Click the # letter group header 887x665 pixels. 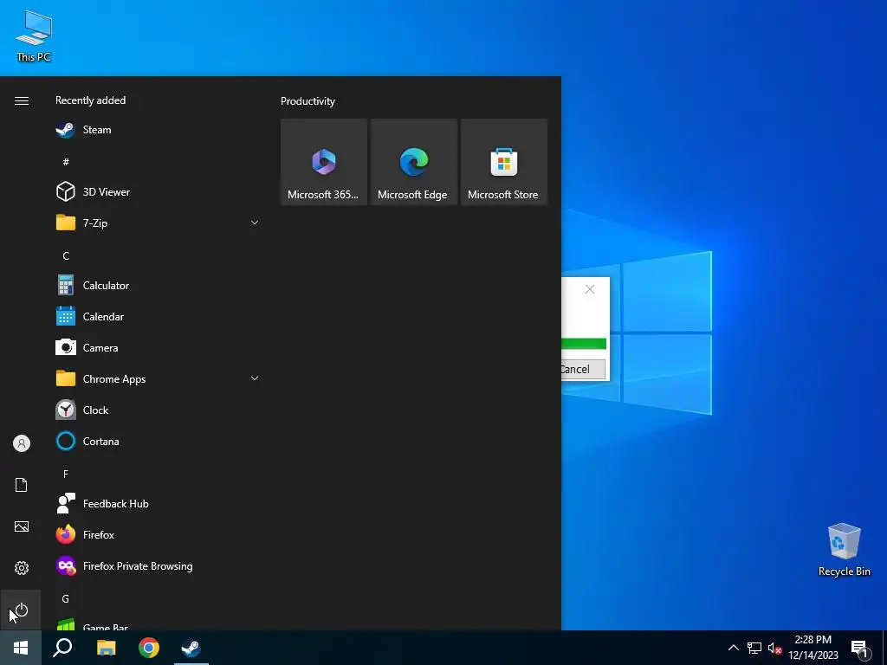pyautogui.click(x=66, y=162)
